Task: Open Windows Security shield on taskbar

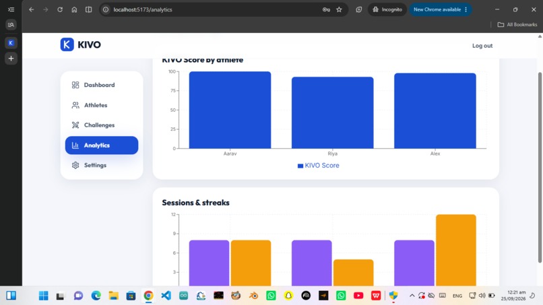Action: [393, 296]
